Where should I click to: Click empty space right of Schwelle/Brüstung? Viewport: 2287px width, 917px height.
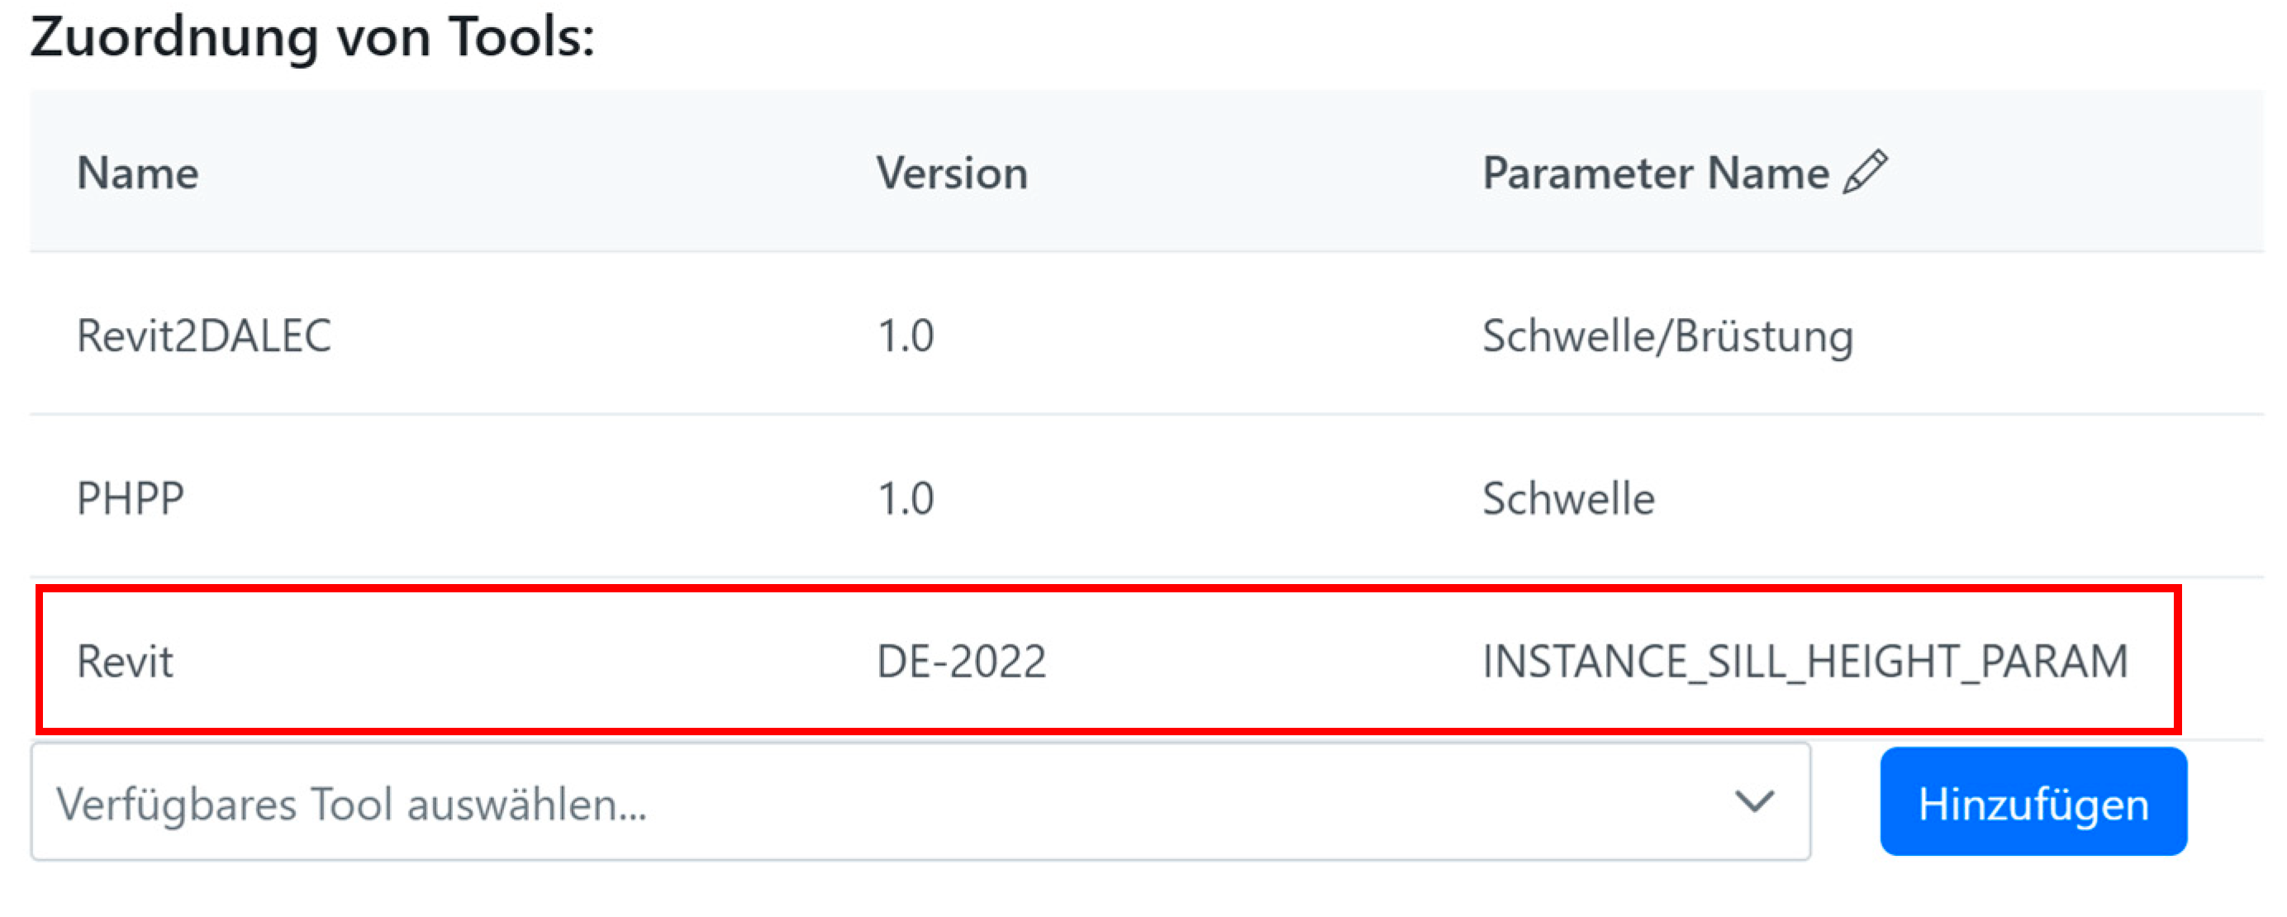point(2060,336)
